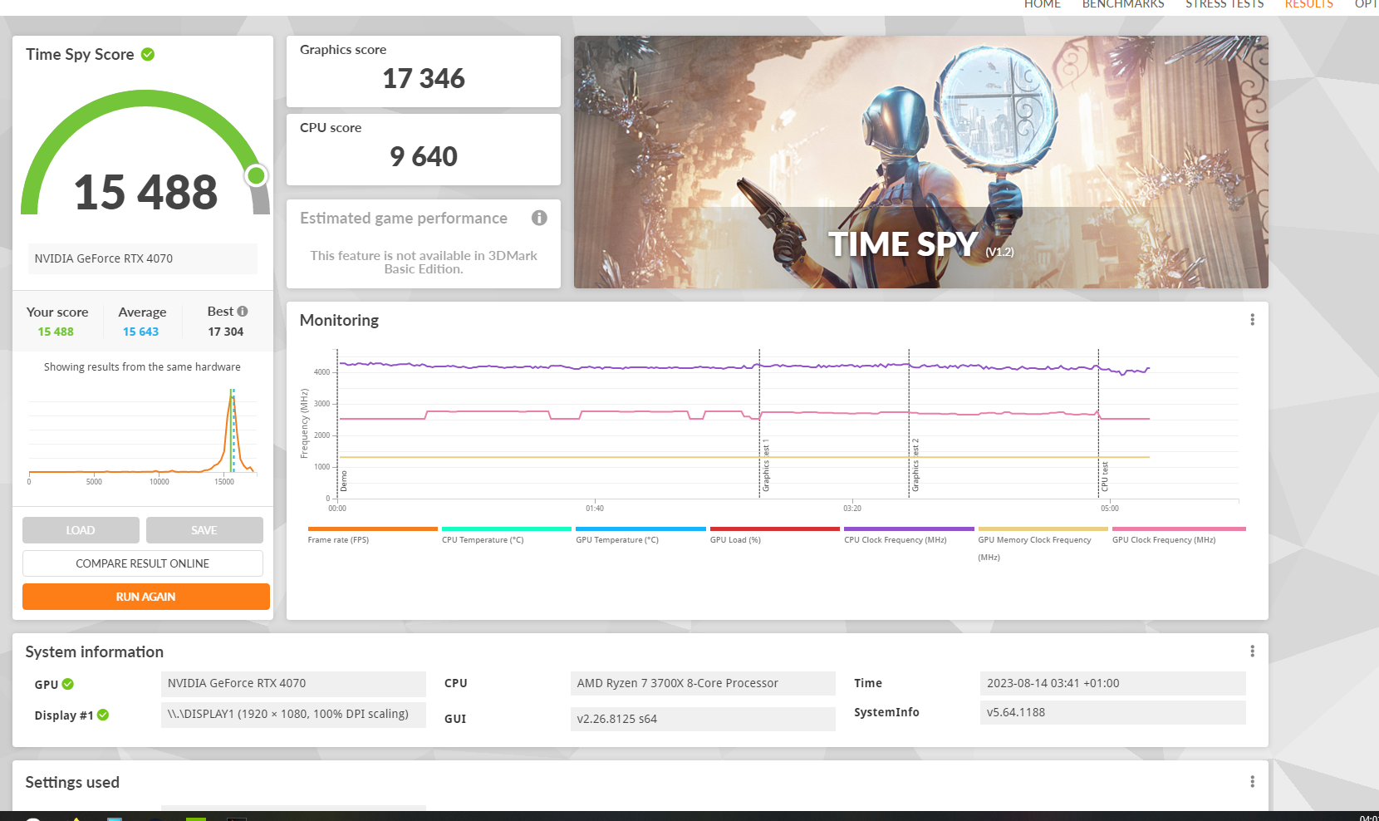The image size is (1379, 821).
Task: Click Your score value 15 488
Action: pos(56,332)
